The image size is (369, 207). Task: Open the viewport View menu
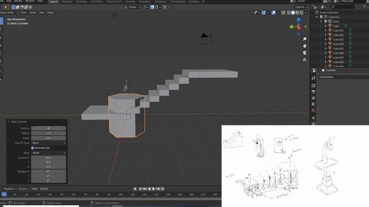(24, 13)
